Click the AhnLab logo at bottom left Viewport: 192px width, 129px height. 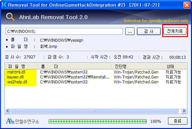coord(10,121)
